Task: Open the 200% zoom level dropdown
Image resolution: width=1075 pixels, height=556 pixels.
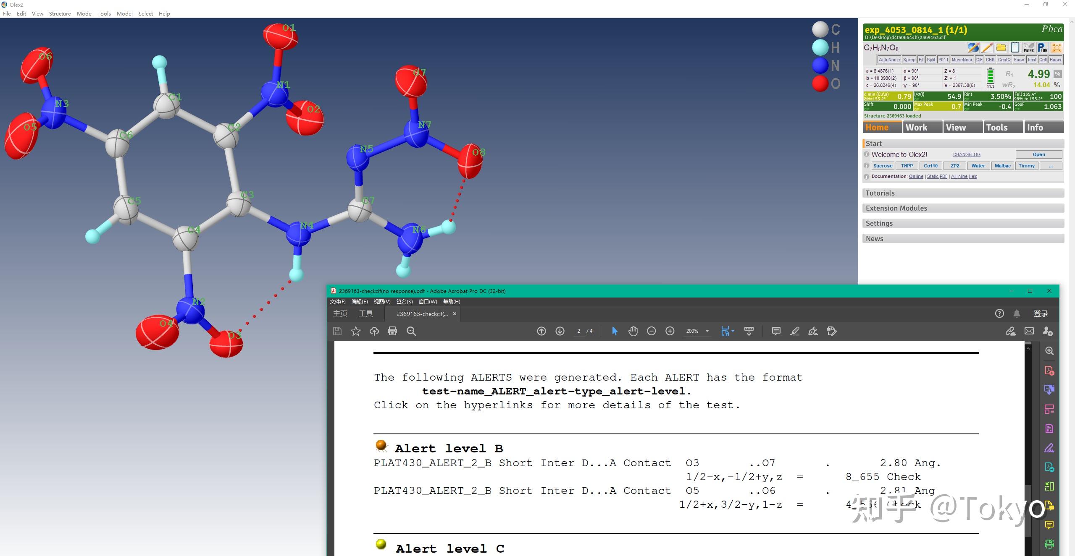Action: coord(707,331)
